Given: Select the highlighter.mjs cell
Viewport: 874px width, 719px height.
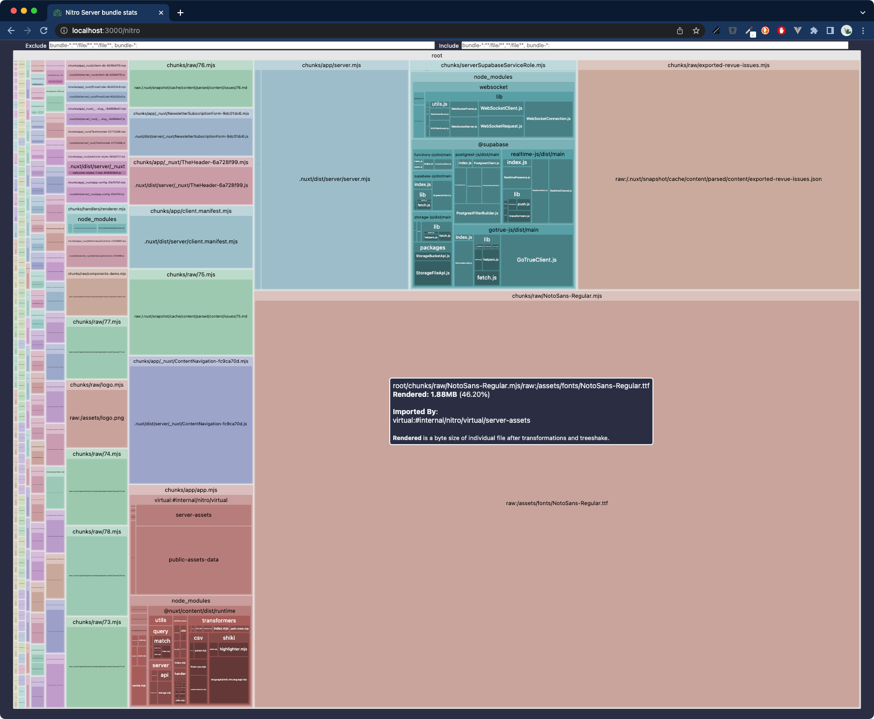Looking at the screenshot, I should [233, 649].
